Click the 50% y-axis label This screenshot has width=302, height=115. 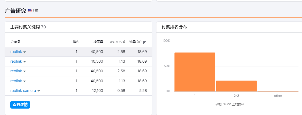(167, 66)
